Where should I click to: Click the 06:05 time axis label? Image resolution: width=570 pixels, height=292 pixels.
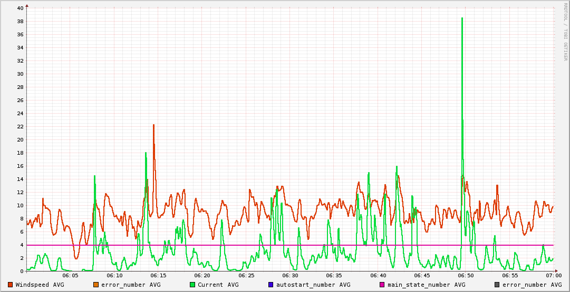coord(71,275)
